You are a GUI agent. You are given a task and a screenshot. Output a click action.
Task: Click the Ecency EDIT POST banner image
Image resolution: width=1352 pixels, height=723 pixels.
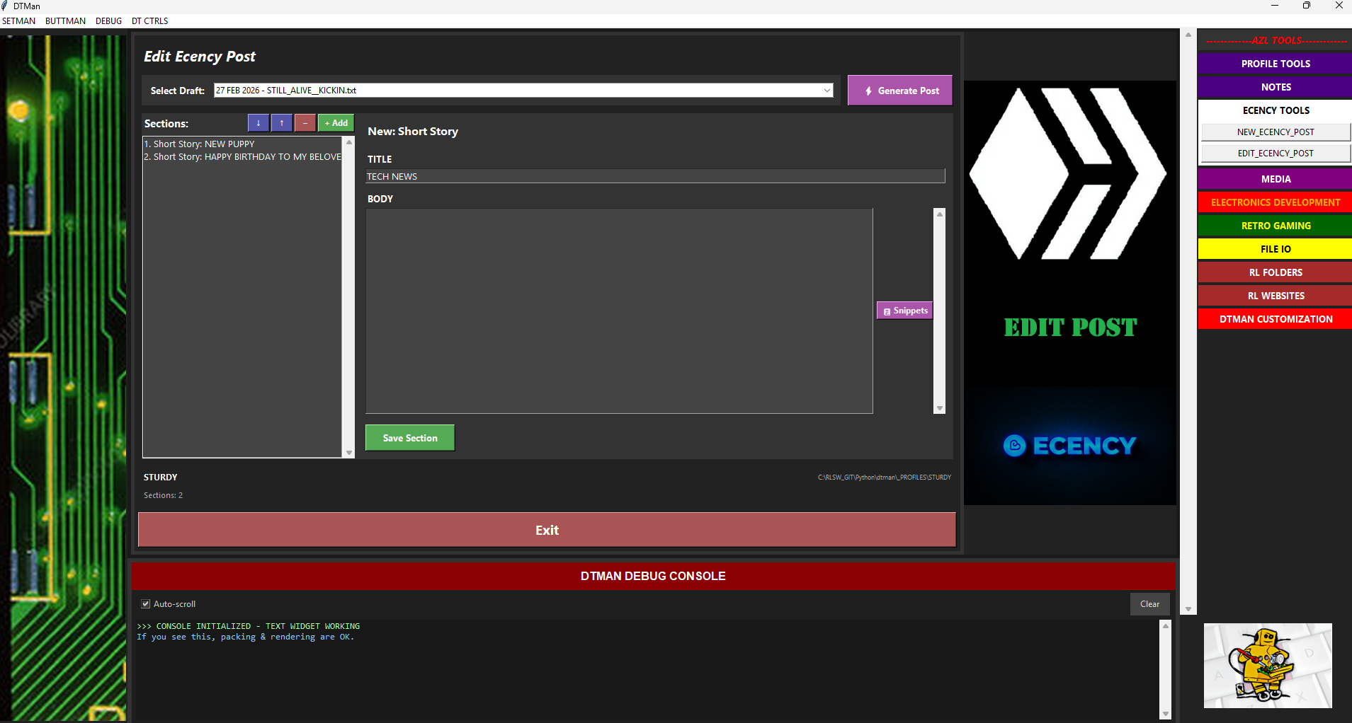click(1070, 293)
